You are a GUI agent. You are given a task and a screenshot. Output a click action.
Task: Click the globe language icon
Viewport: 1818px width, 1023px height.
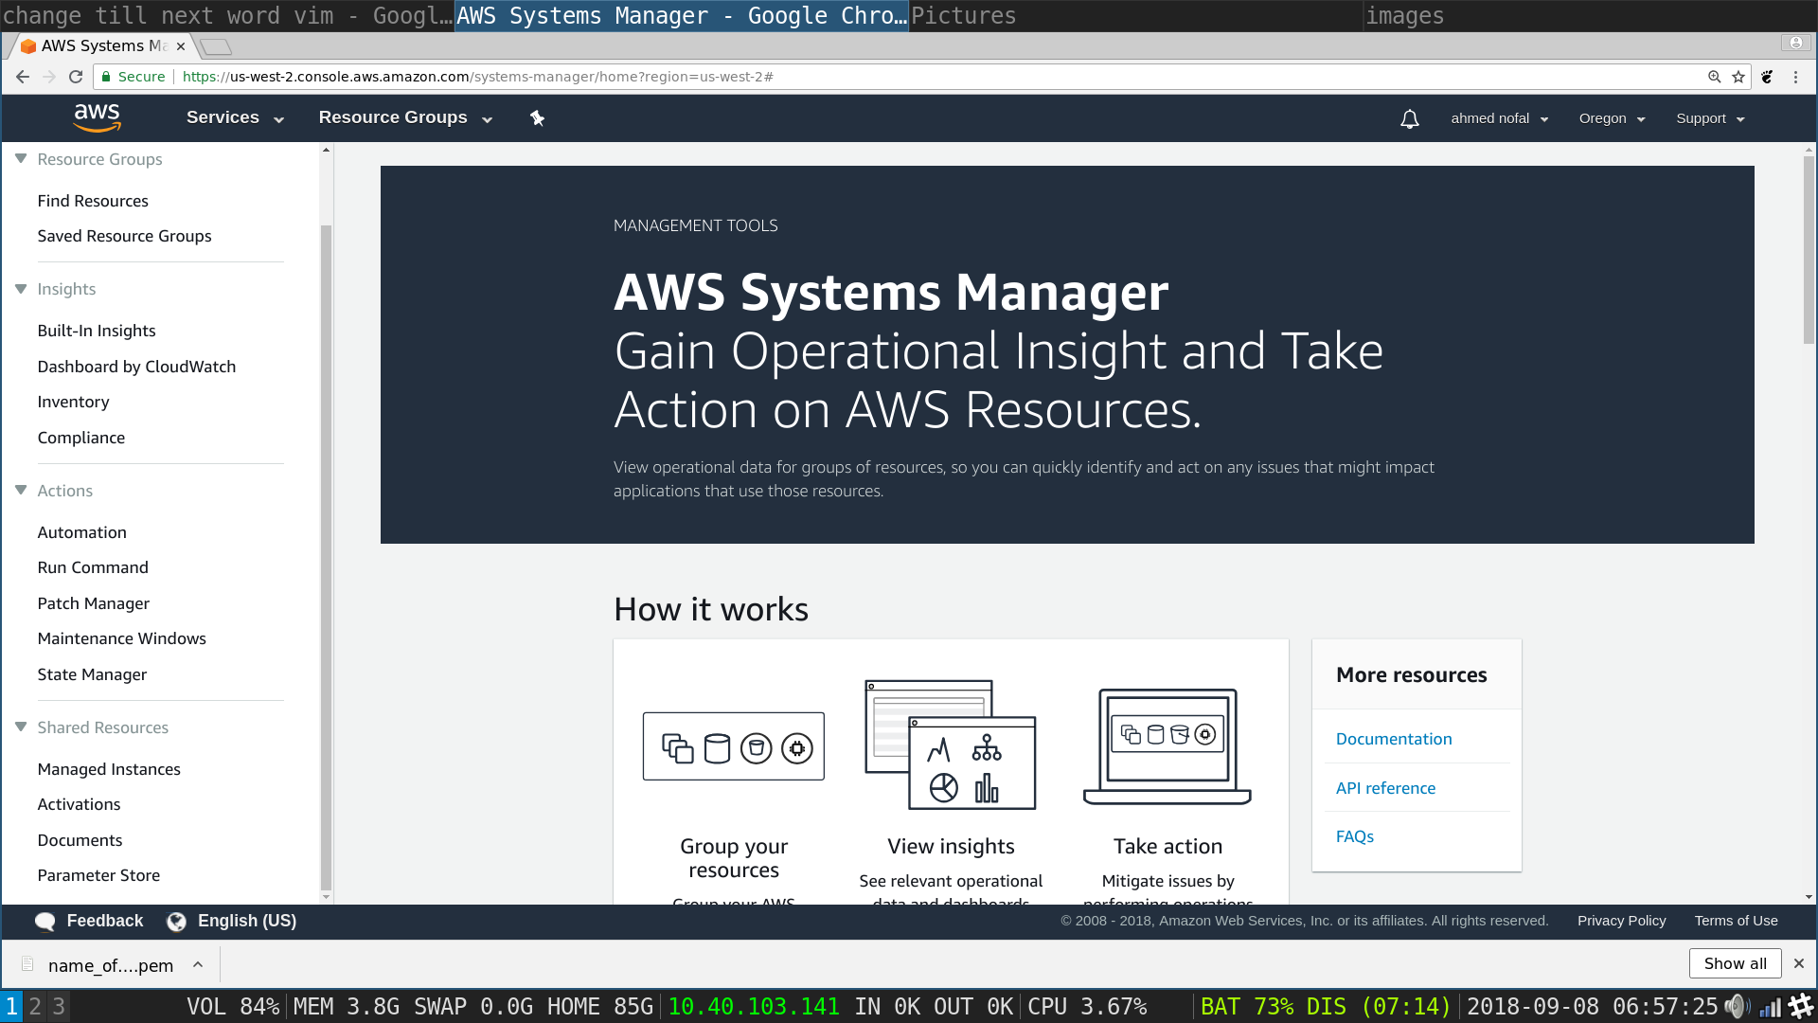(x=176, y=921)
